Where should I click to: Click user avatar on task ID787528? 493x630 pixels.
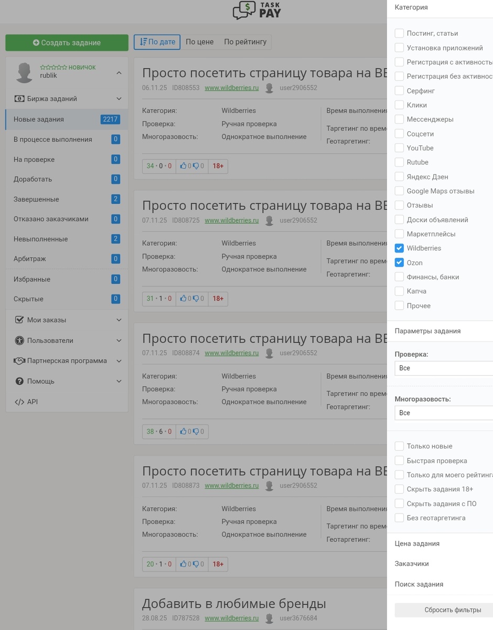click(x=269, y=618)
